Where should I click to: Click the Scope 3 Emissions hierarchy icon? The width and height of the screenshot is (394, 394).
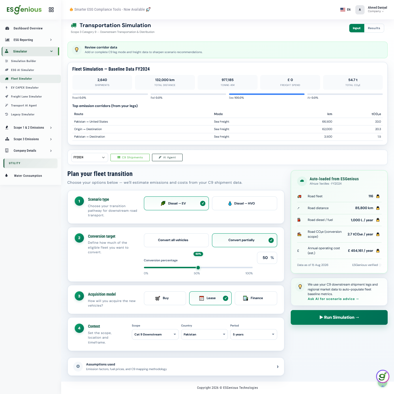click(7, 139)
